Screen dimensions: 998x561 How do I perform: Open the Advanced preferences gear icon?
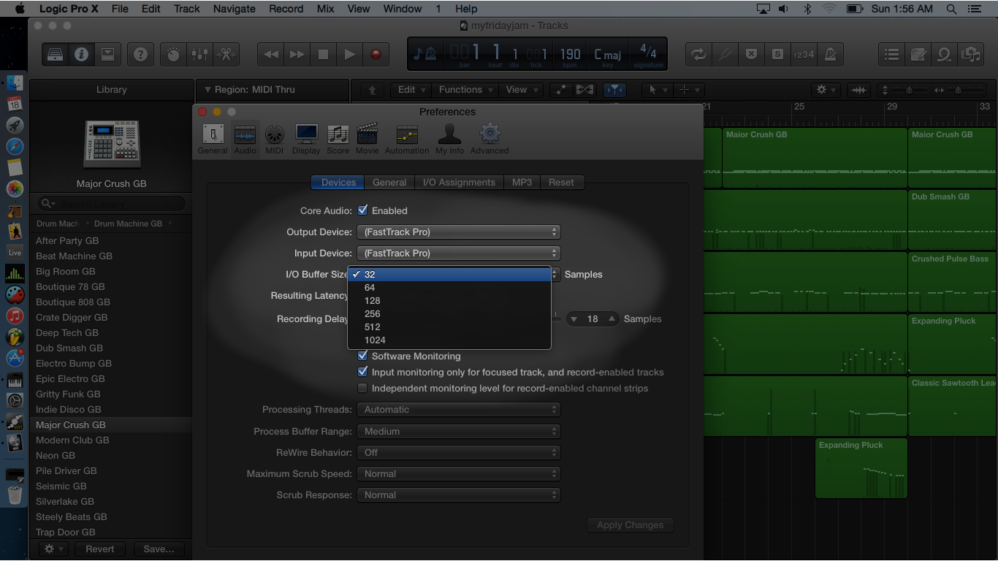(489, 138)
